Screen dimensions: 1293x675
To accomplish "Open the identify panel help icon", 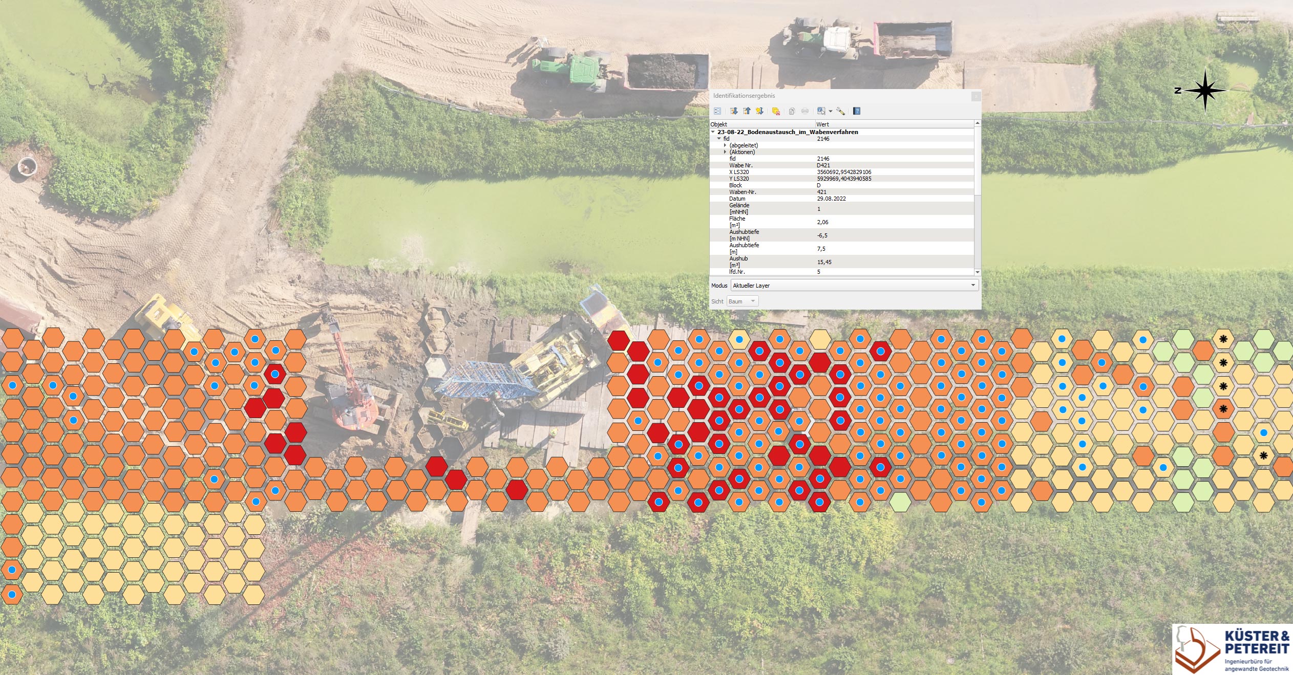I will [857, 111].
